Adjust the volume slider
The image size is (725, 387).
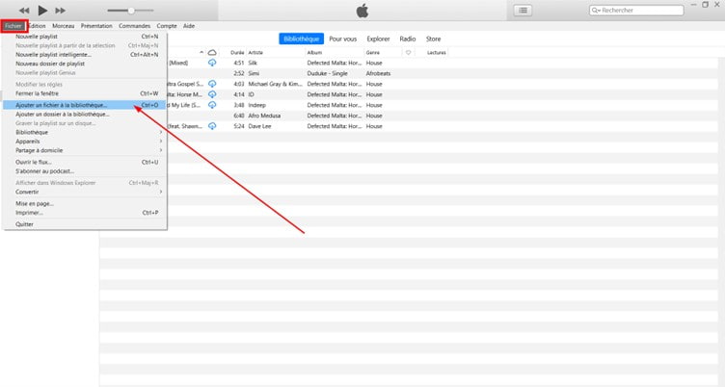point(130,11)
